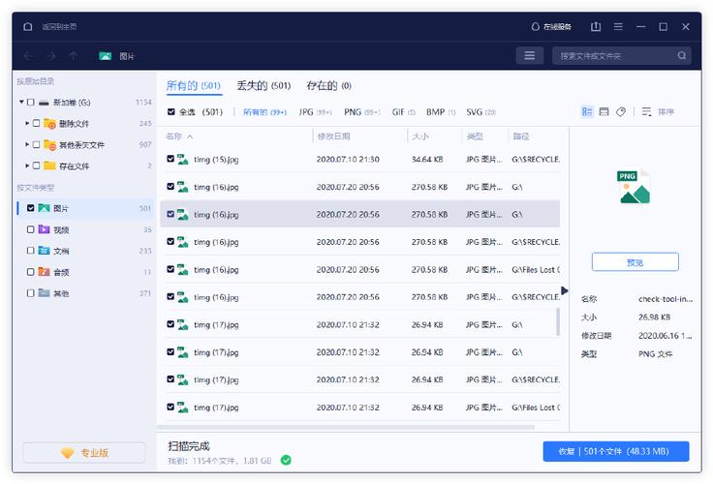The image size is (713, 484).
Task: Switch to thumbnail view icon
Action: pyautogui.click(x=604, y=112)
